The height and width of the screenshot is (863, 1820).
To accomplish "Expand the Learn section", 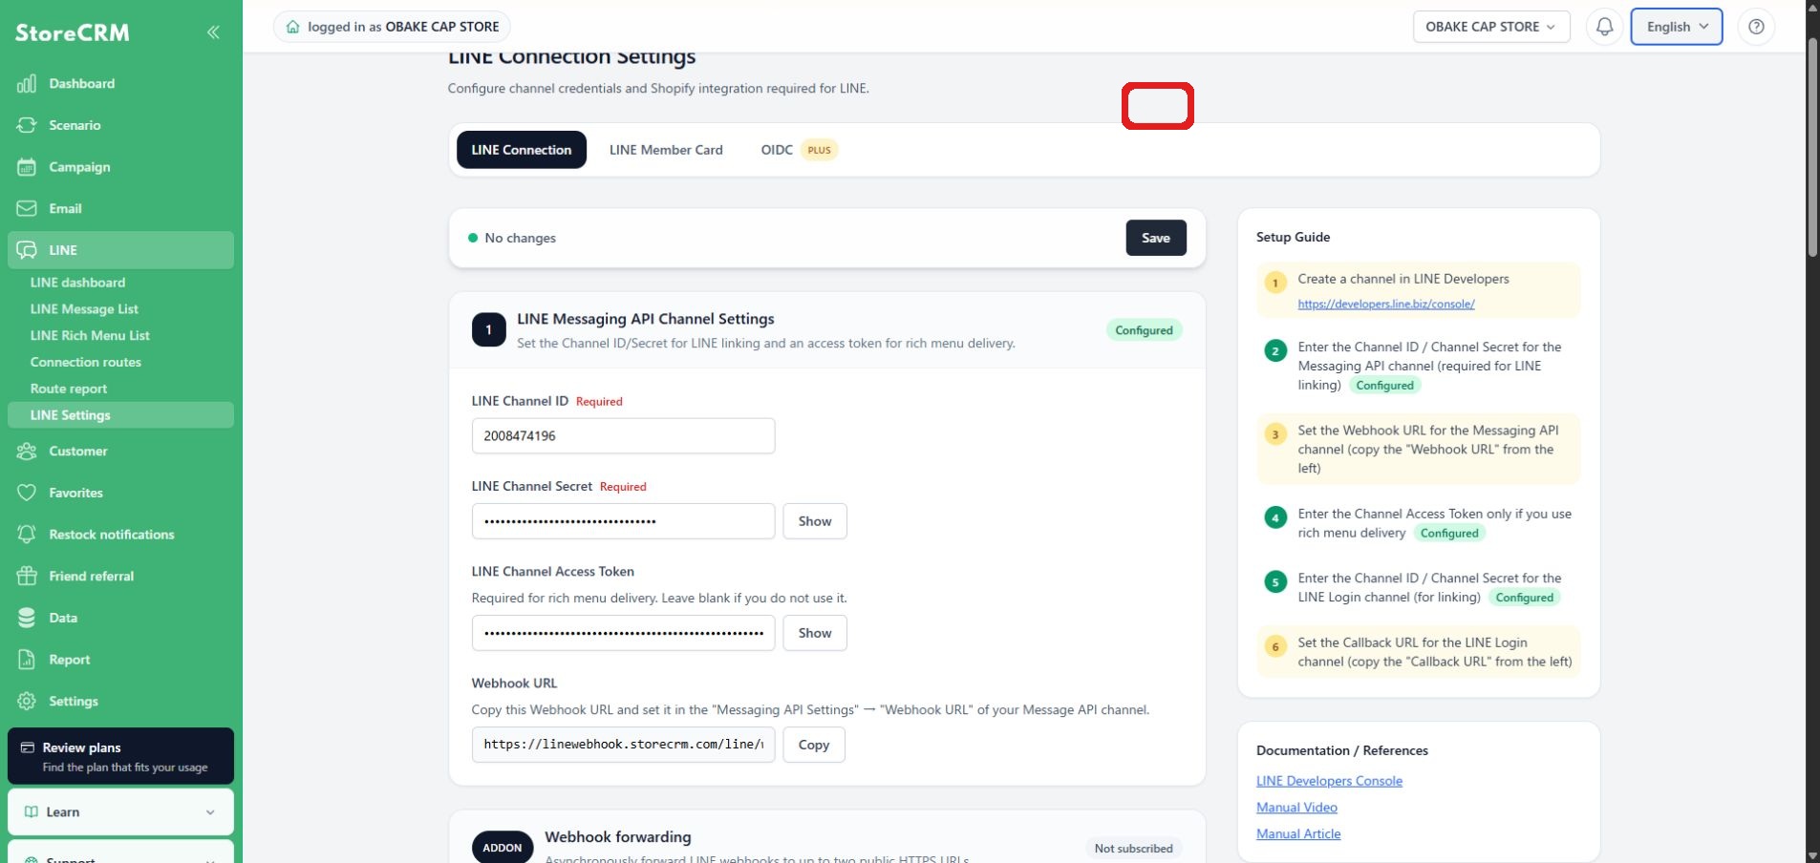I will click(x=120, y=812).
